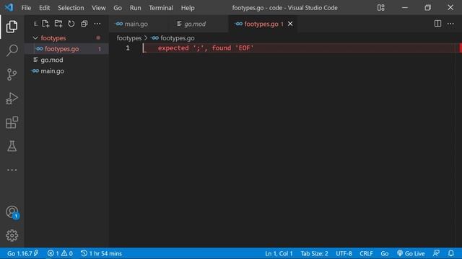Open the Accounts menu
The height and width of the screenshot is (259, 462).
[x=12, y=212]
